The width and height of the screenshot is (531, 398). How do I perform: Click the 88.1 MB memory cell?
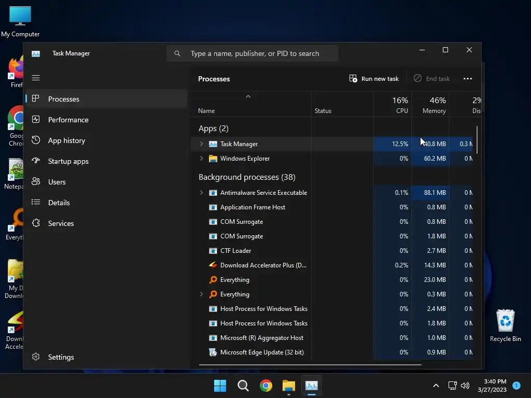pyautogui.click(x=430, y=193)
